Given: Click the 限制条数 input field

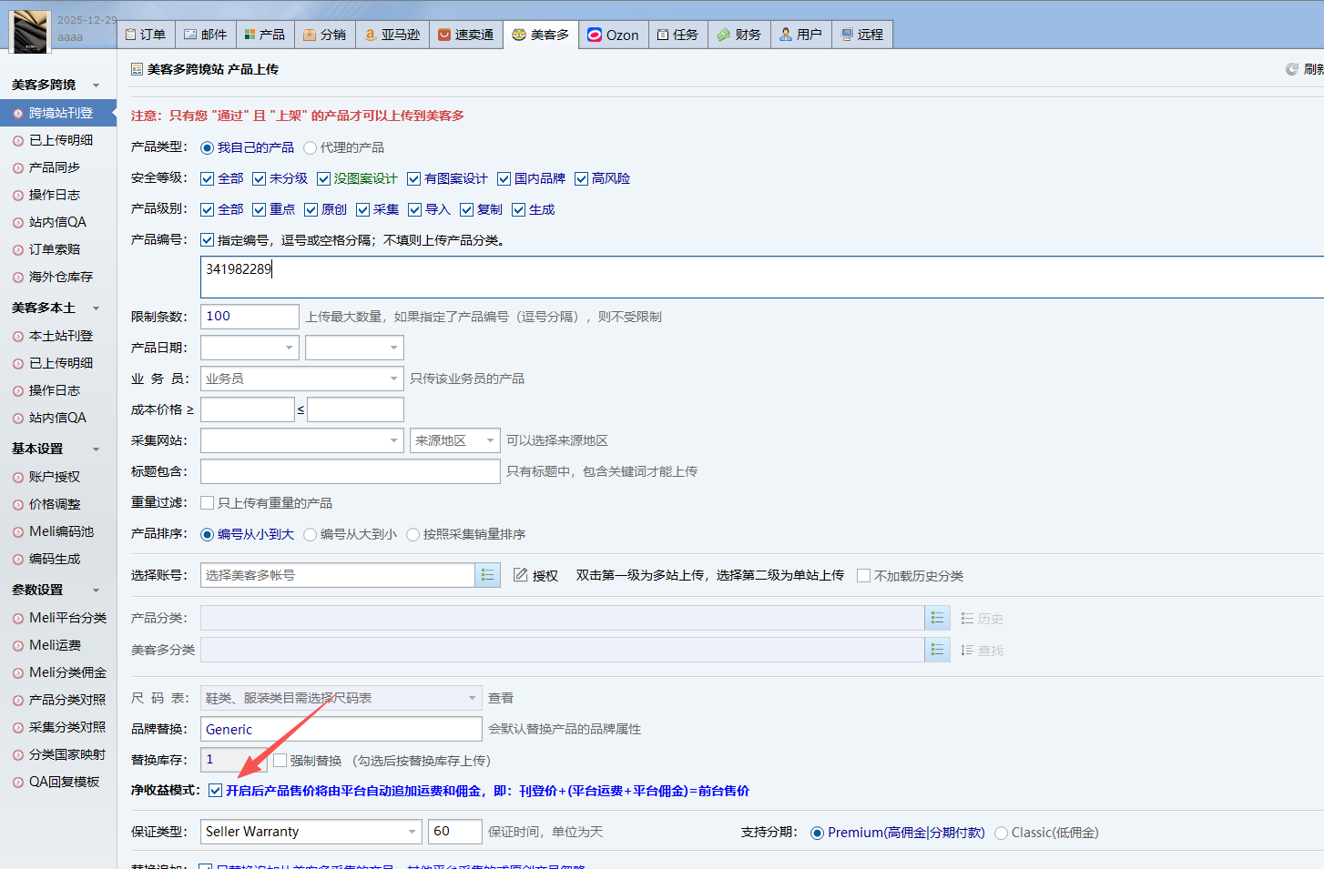Looking at the screenshot, I should tap(249, 317).
